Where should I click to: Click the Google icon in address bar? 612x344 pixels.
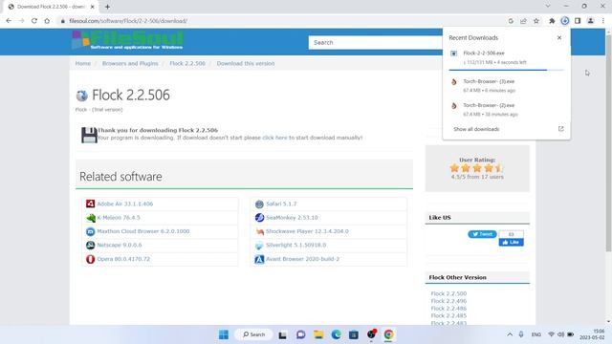511,21
